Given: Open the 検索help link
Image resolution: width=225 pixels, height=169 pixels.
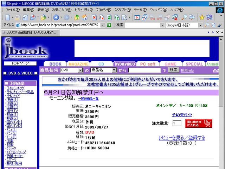Looking at the screenshot, I should pyautogui.click(x=187, y=70).
